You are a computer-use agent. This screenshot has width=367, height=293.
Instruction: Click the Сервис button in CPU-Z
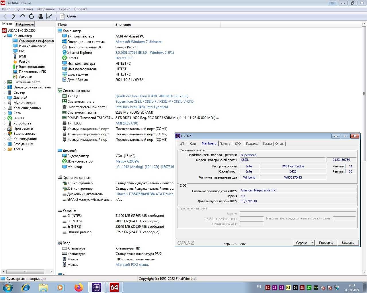tap(301, 243)
